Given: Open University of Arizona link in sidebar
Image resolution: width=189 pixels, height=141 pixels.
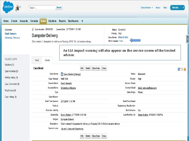Looking at the screenshot, I should point(12,38).
